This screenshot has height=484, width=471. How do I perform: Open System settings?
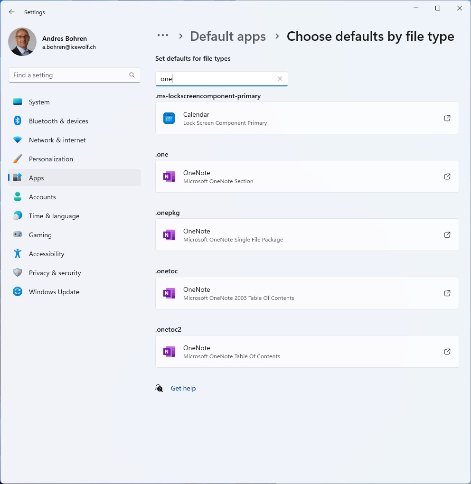(x=75, y=102)
